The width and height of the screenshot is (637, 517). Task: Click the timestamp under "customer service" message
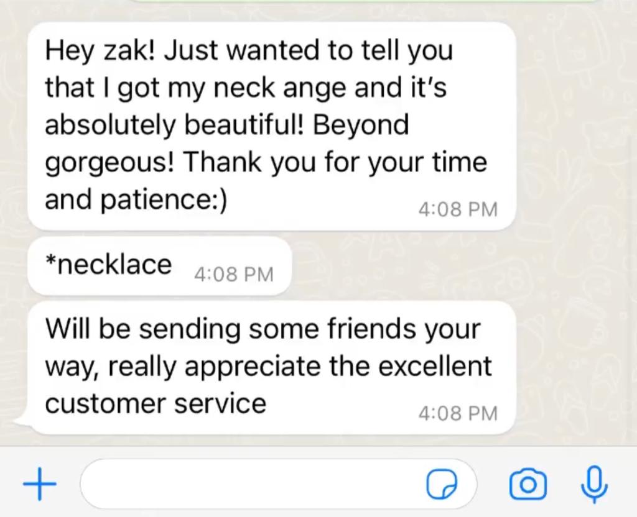coord(458,413)
